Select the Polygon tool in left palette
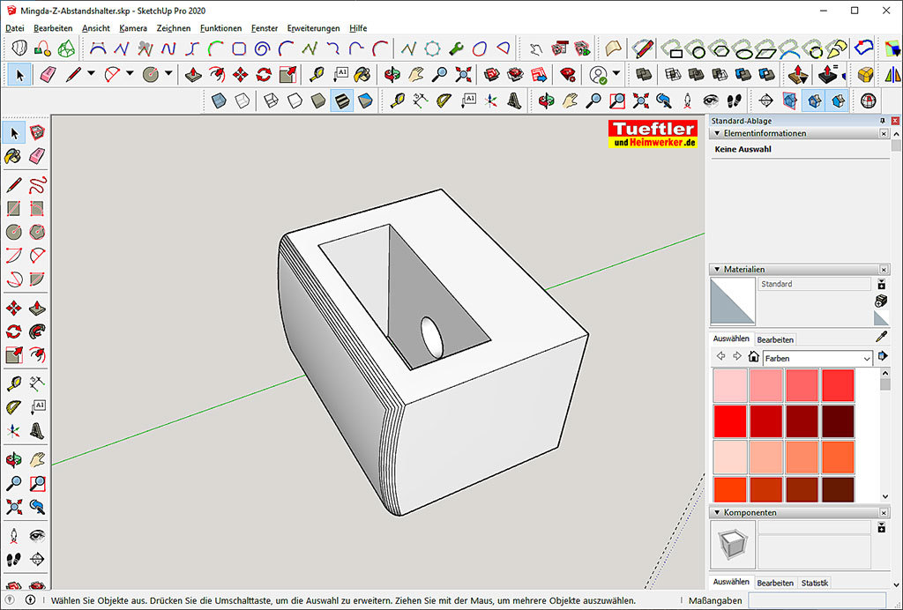903x610 pixels. point(37,232)
